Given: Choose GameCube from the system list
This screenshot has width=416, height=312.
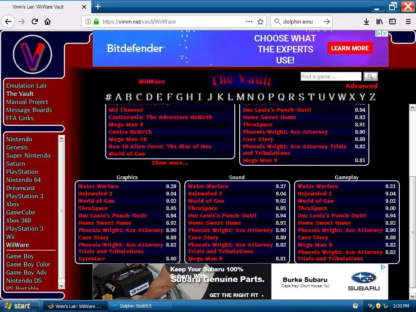Looking at the screenshot, I should pos(21,212).
